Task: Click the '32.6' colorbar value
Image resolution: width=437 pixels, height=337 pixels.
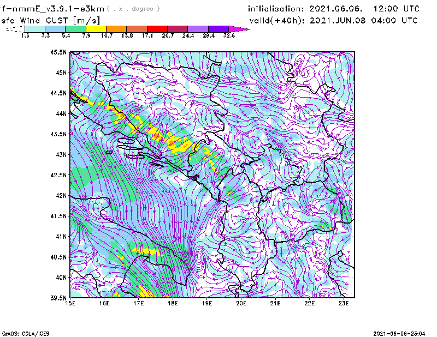Action: tap(229, 35)
